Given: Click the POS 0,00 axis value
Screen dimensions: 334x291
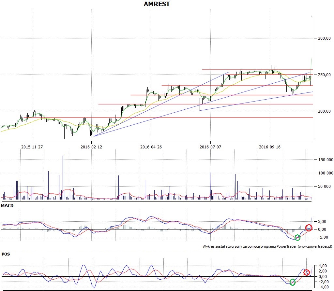Looking at the screenshot, I should click(323, 277).
